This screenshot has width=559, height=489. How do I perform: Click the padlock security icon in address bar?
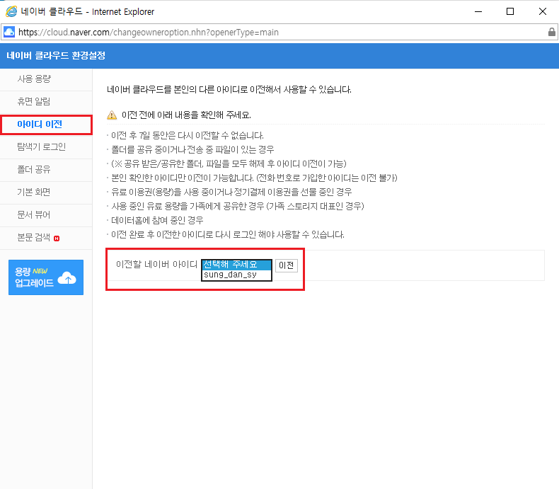[x=551, y=32]
